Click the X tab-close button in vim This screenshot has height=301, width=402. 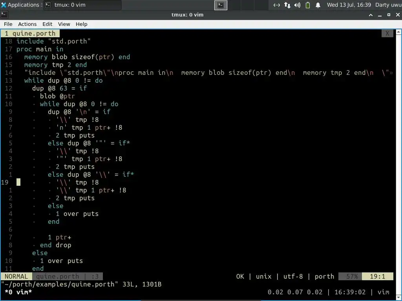click(x=387, y=34)
